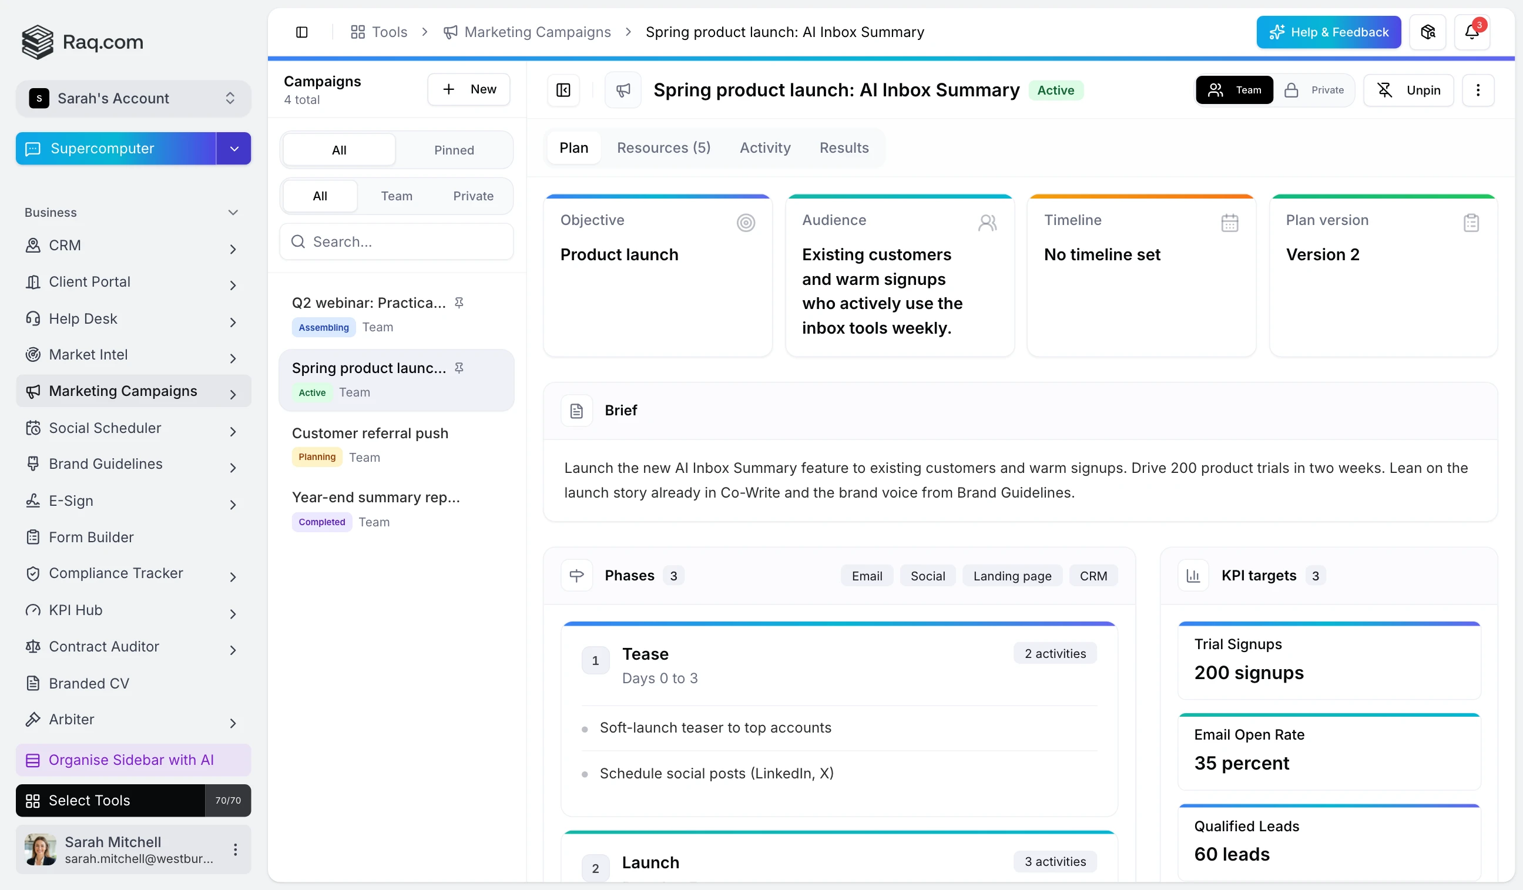
Task: Click the Organise Sidebar list icon
Action: [x=33, y=760]
